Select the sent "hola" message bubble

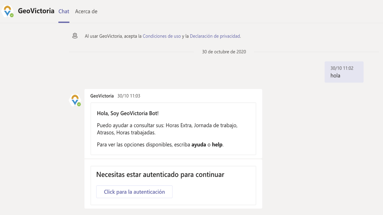coord(344,72)
